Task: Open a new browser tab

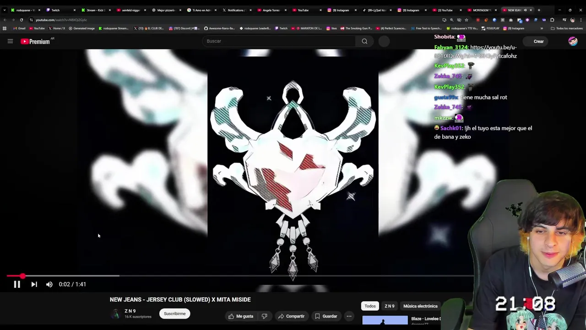Action: [x=539, y=10]
